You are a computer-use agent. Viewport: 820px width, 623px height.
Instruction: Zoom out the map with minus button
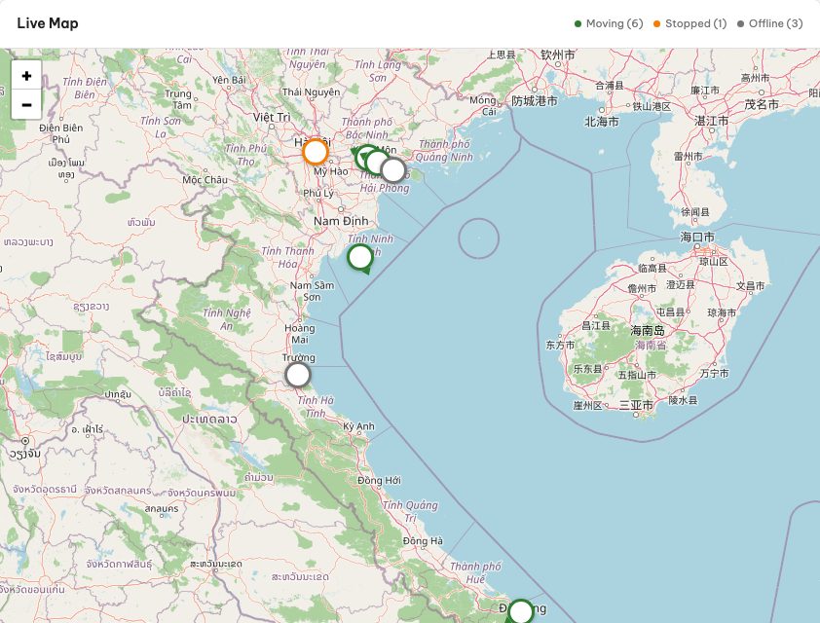(x=26, y=104)
